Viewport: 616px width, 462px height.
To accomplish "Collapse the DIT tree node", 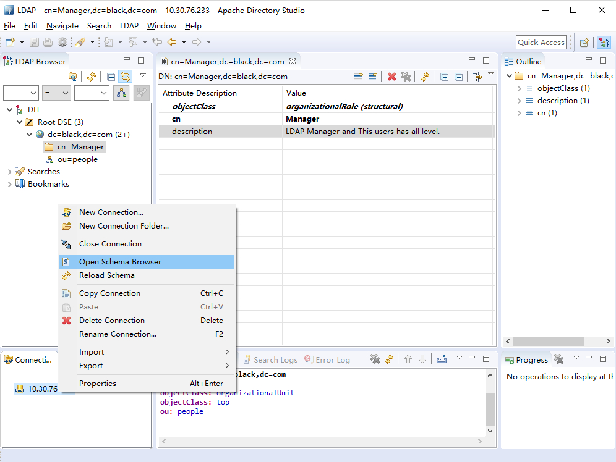I will click(10, 110).
